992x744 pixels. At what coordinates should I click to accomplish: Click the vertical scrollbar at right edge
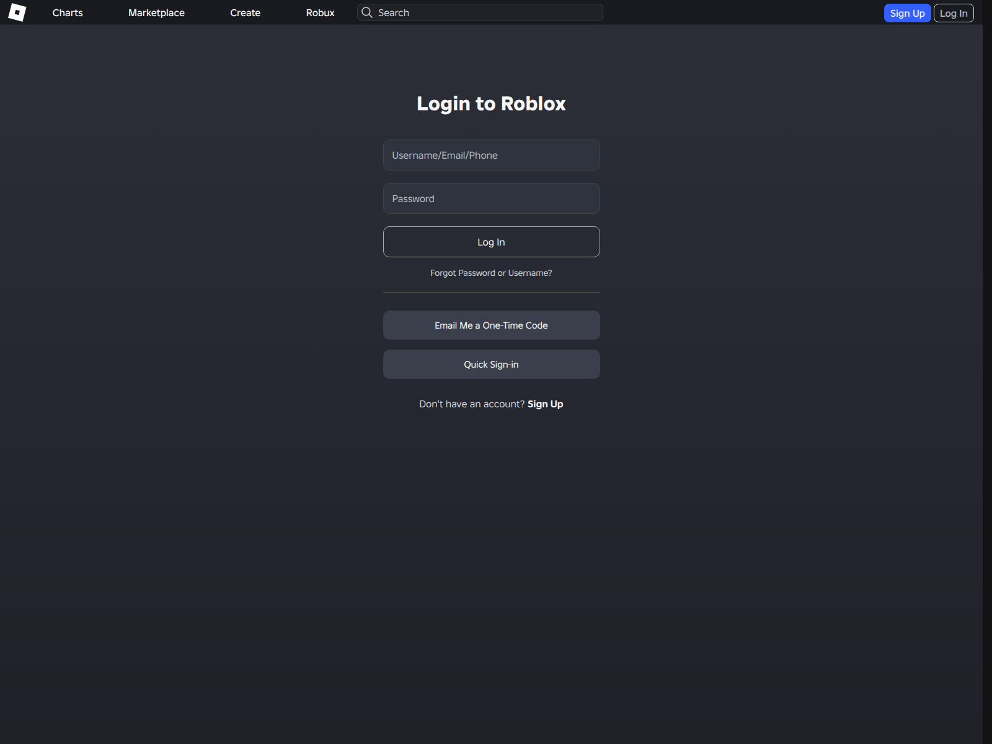coord(987,372)
